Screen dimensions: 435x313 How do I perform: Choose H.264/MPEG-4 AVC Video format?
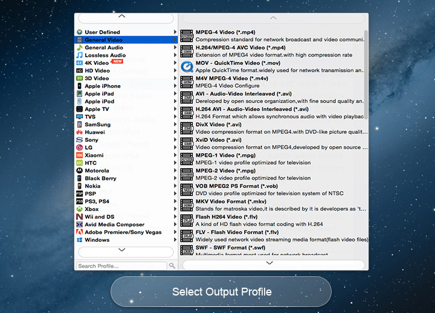coord(274,51)
